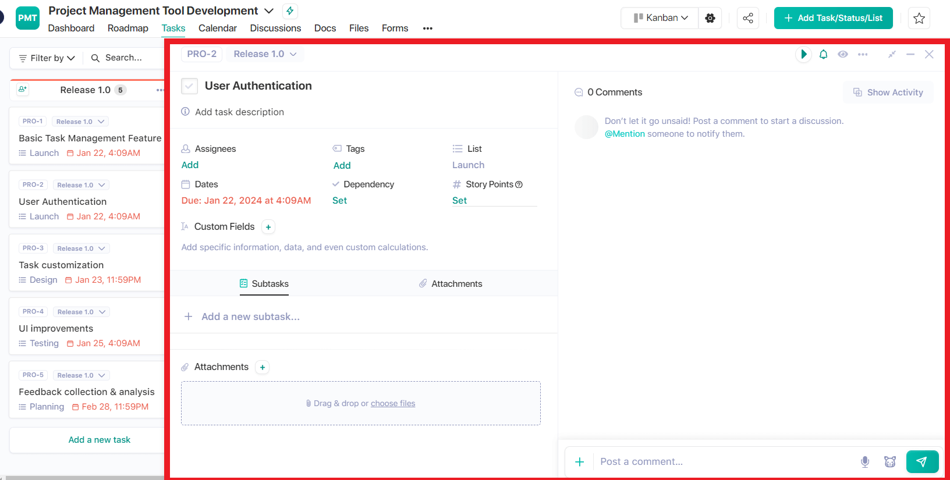
Task: Open the top navigation more ellipsis
Action: 428,29
